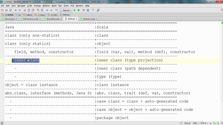Image resolution: width=223 pixels, height=125 pixels.
Task: Open the Run menu
Action: pyautogui.click(x=60, y=6)
